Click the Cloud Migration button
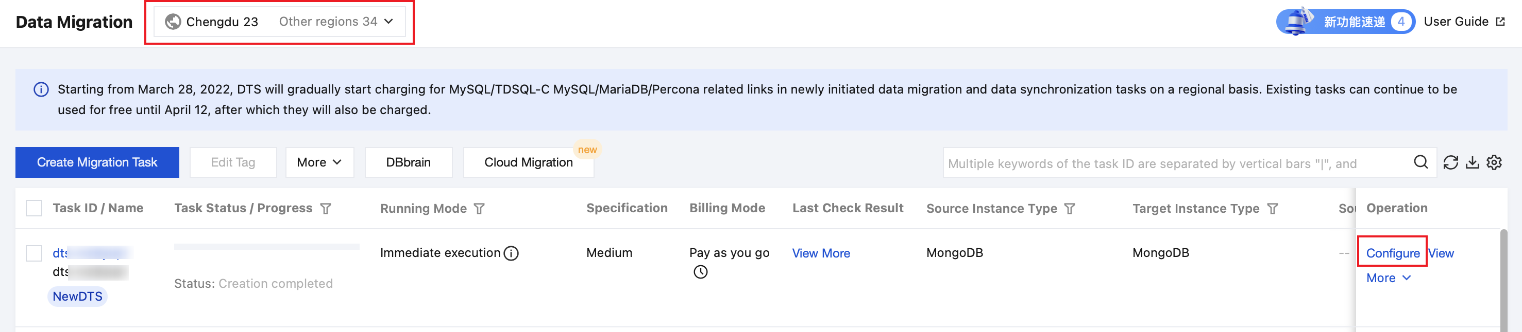 (528, 163)
